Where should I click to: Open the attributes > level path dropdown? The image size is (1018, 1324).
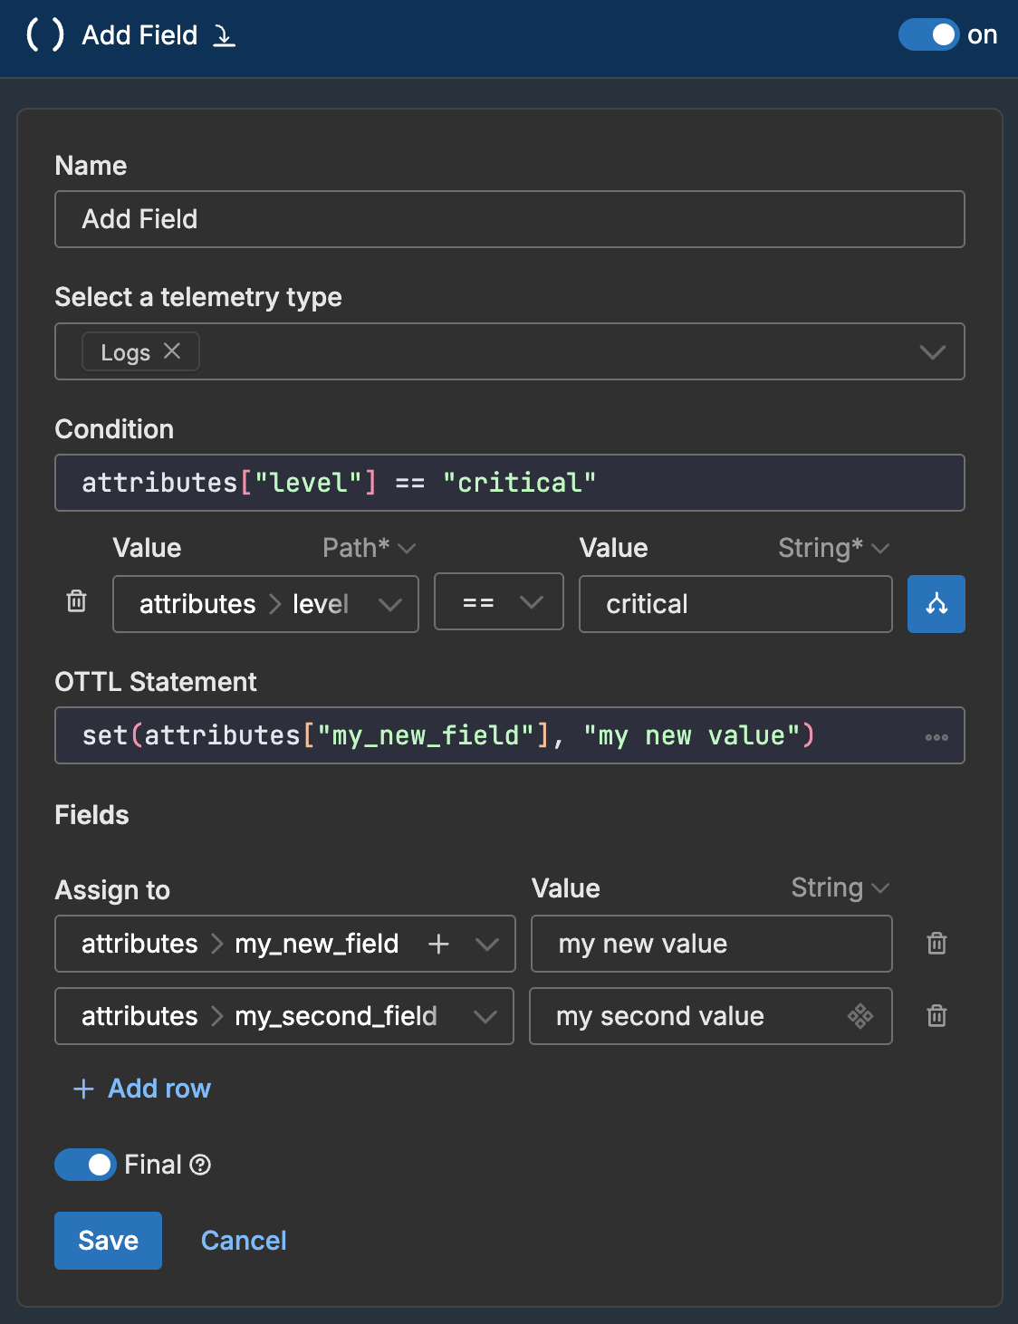(390, 604)
